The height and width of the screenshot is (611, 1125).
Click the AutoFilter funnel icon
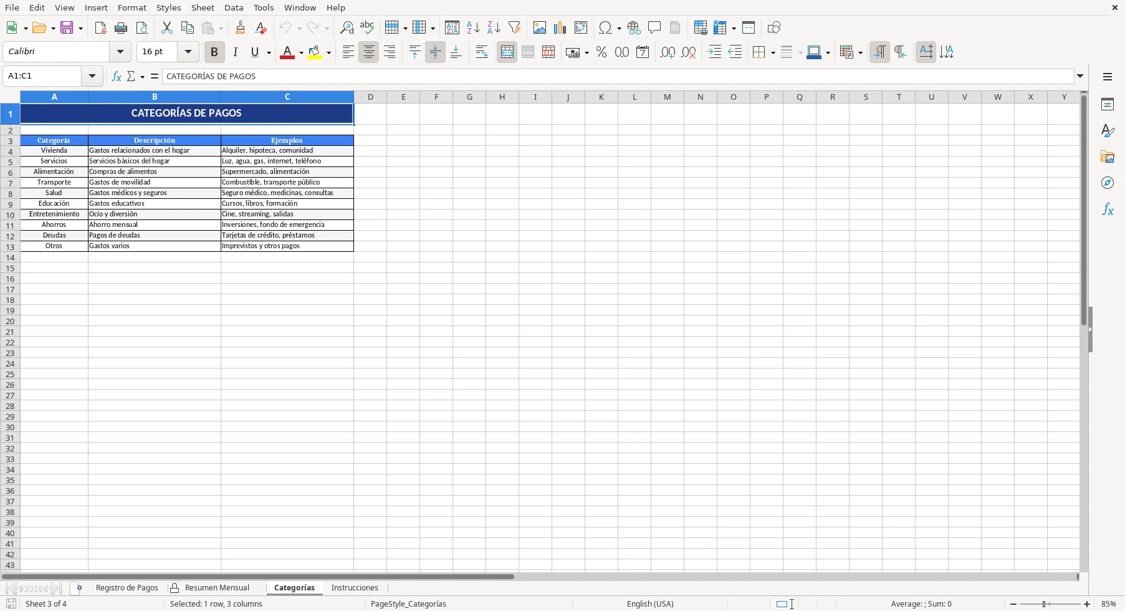(x=514, y=27)
